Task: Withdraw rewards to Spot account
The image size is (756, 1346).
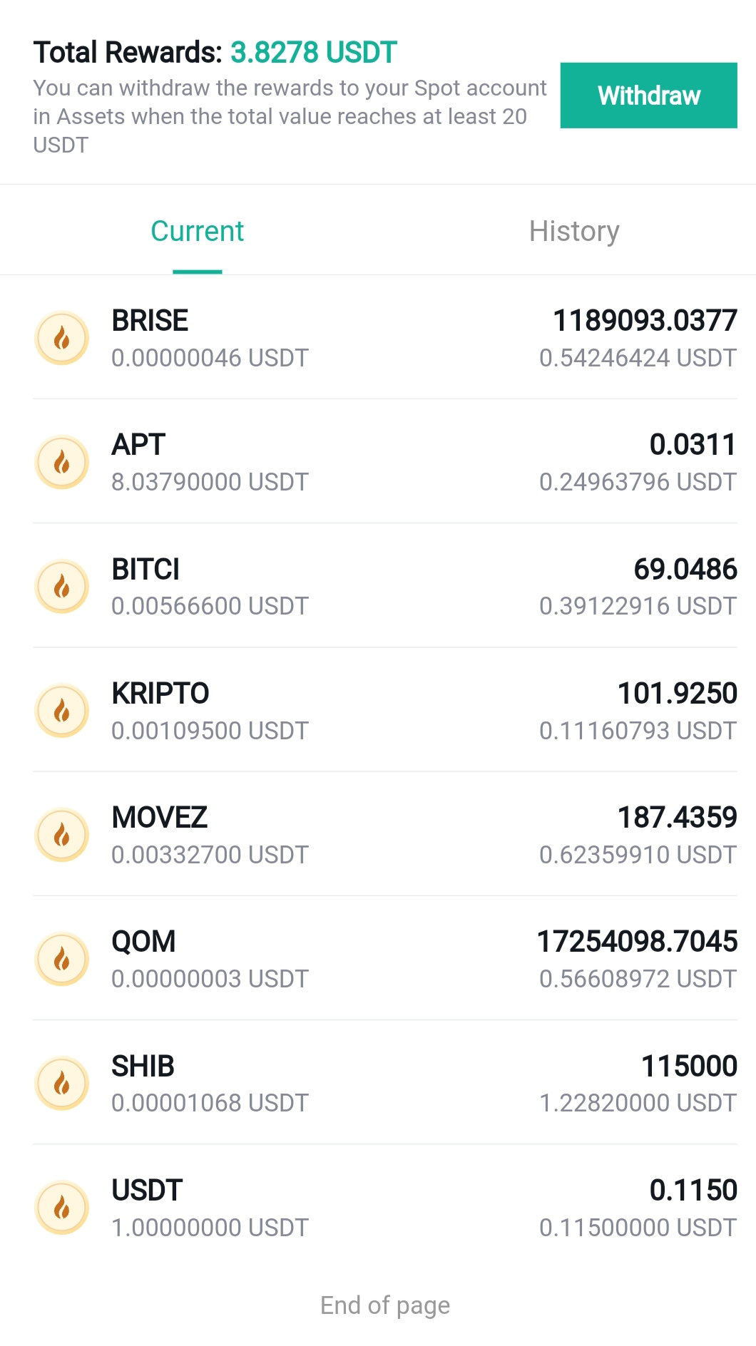Action: click(x=648, y=96)
